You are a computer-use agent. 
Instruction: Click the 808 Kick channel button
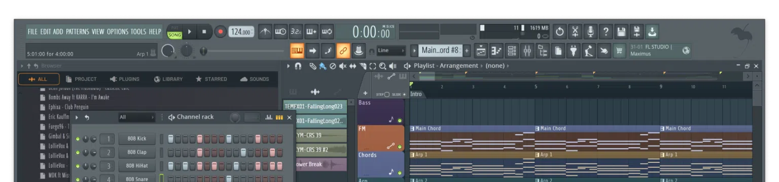[137, 139]
